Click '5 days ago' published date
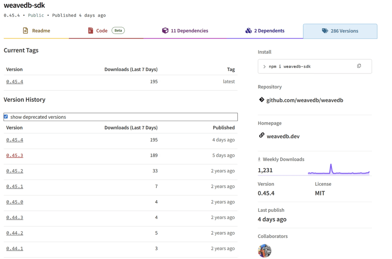The image size is (392, 259). 224,155
